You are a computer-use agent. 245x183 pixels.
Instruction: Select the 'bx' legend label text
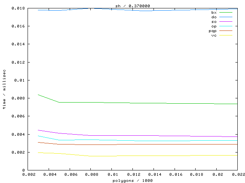pos(214,13)
